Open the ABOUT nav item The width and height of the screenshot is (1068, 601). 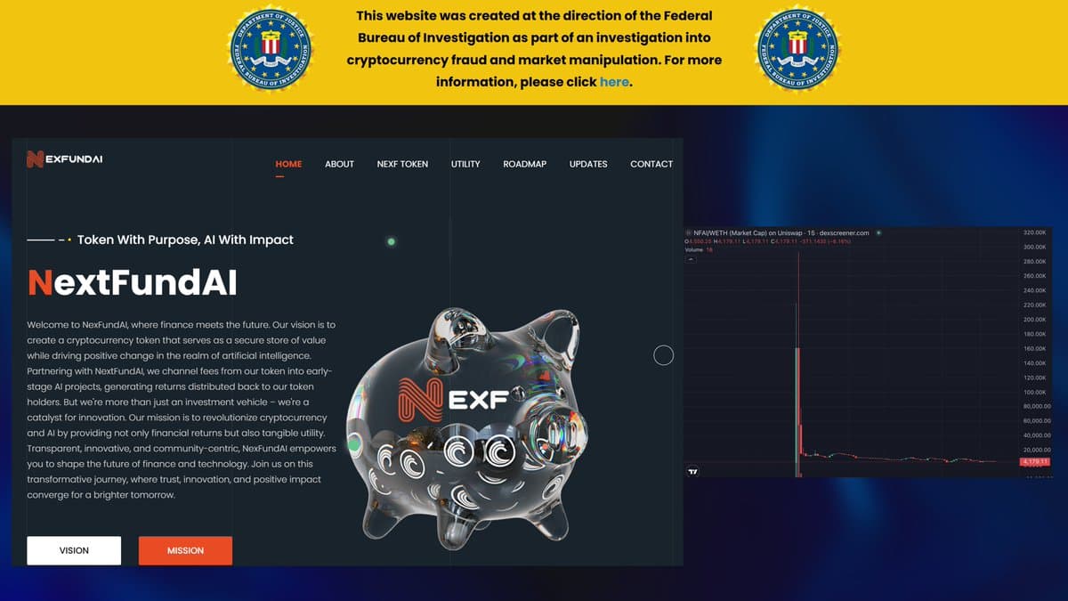point(339,164)
